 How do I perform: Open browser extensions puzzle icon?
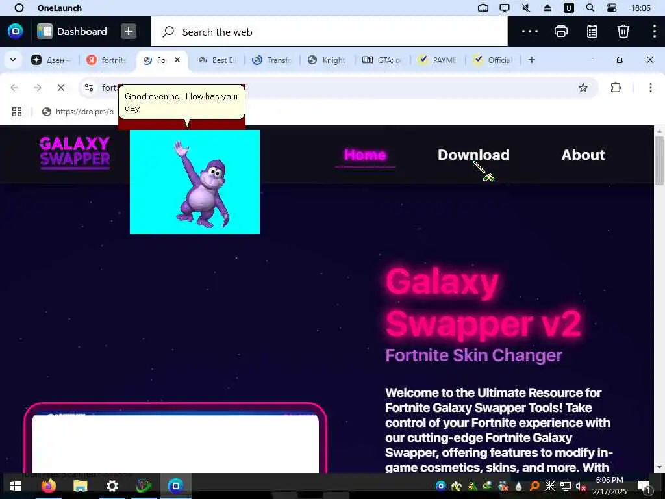tap(616, 88)
